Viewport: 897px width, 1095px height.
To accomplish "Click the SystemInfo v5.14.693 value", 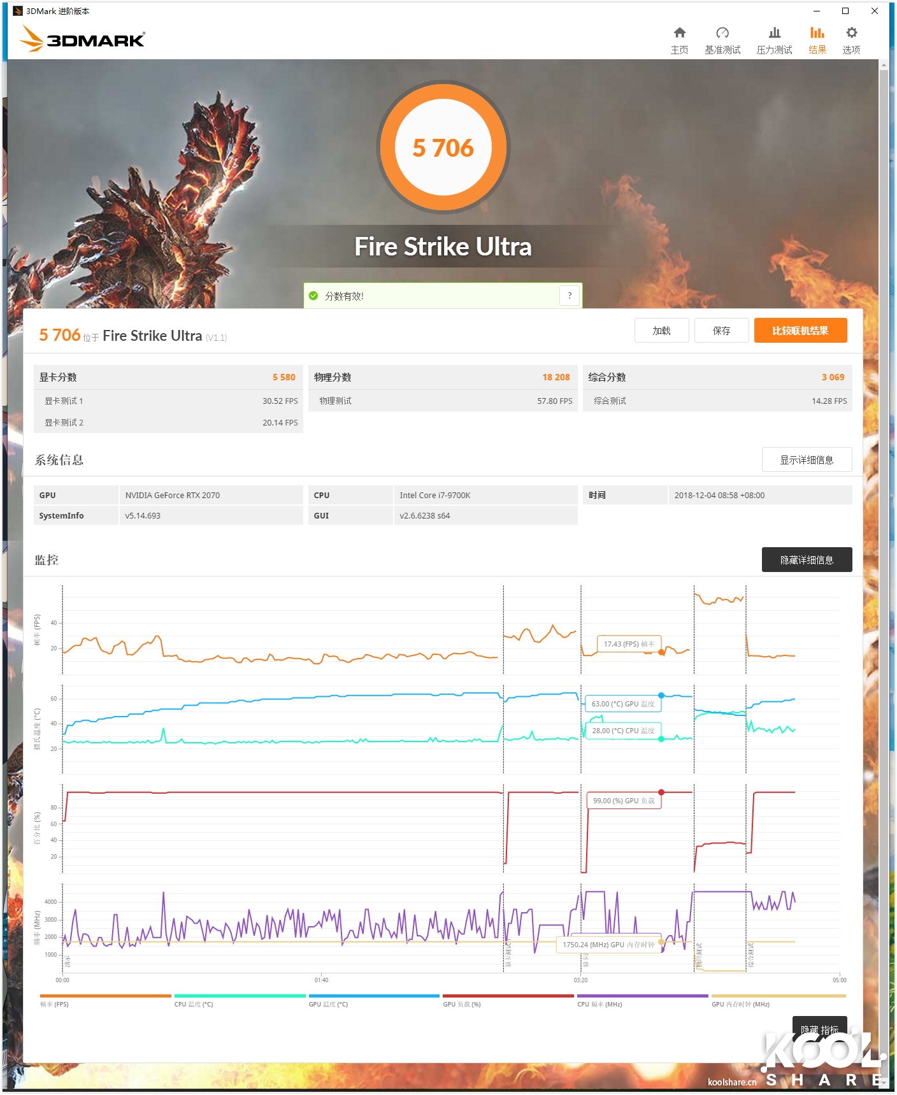I will (143, 515).
